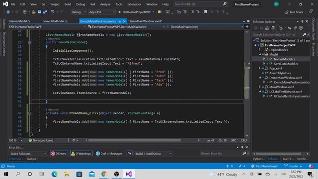Pin the Solution Explorer panel
The height and width of the screenshot is (179, 318).
coord(302,21)
